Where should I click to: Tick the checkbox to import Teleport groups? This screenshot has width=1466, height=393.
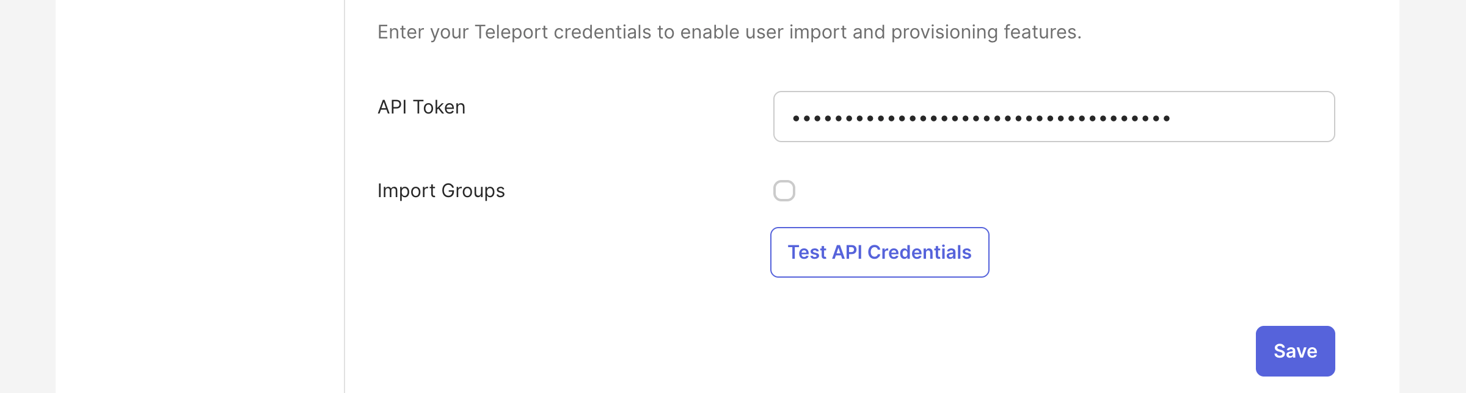tap(784, 191)
